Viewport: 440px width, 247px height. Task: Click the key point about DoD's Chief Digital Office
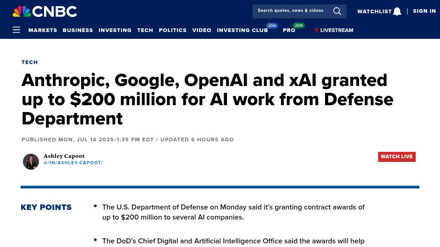point(233,241)
